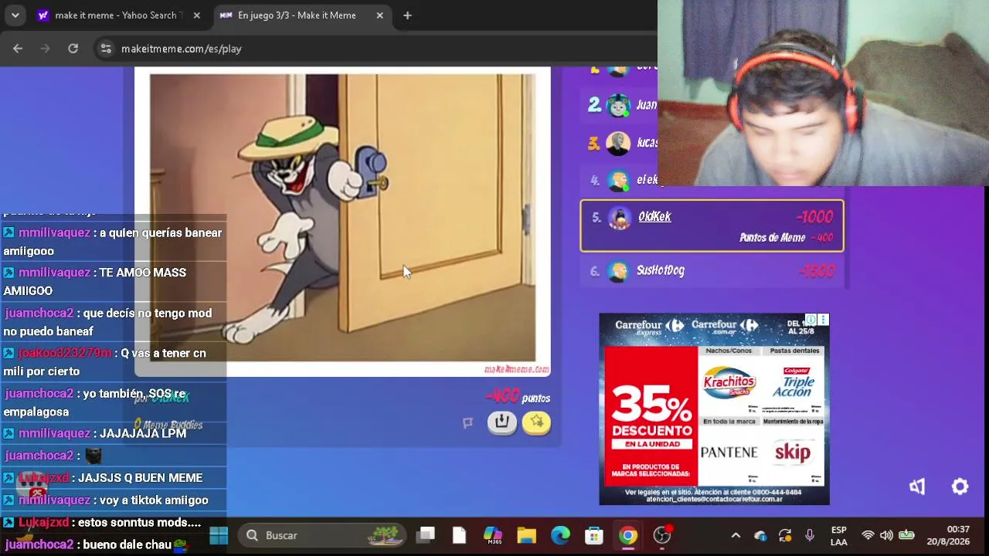This screenshot has width=989, height=556.
Task: Select the En juego 3/3 - Make it Meme tab
Action: pos(302,15)
